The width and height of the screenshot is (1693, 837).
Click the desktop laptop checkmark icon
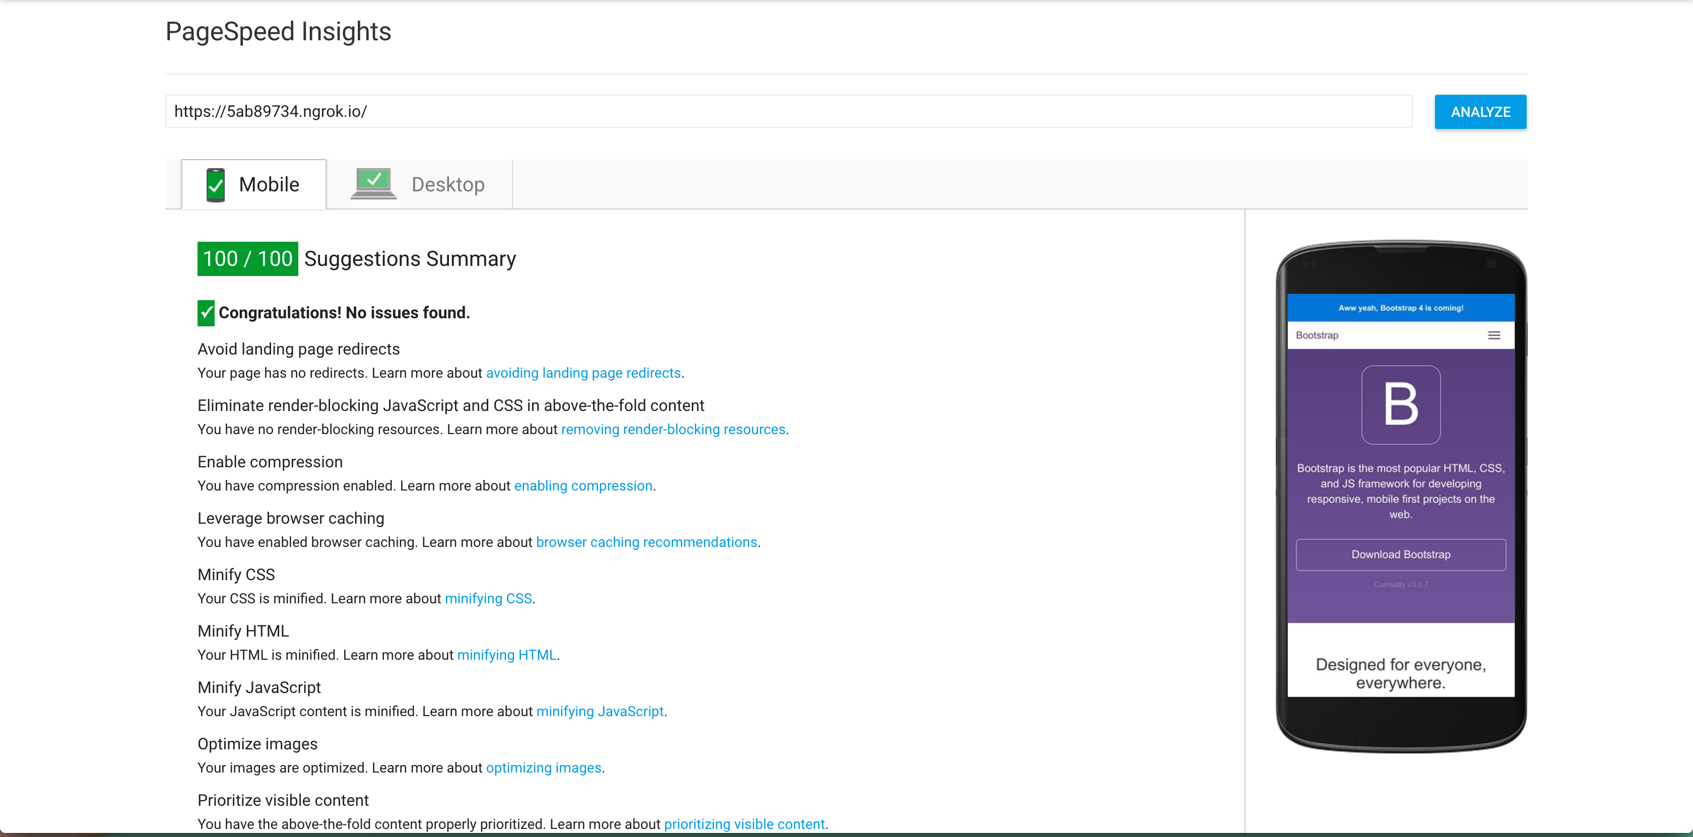point(373,183)
